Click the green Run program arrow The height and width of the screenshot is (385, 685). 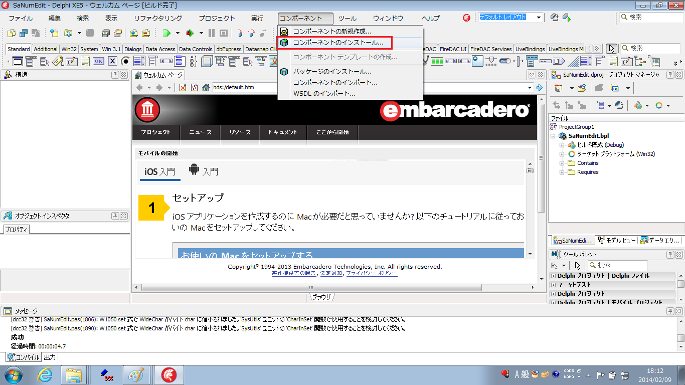[x=167, y=33]
